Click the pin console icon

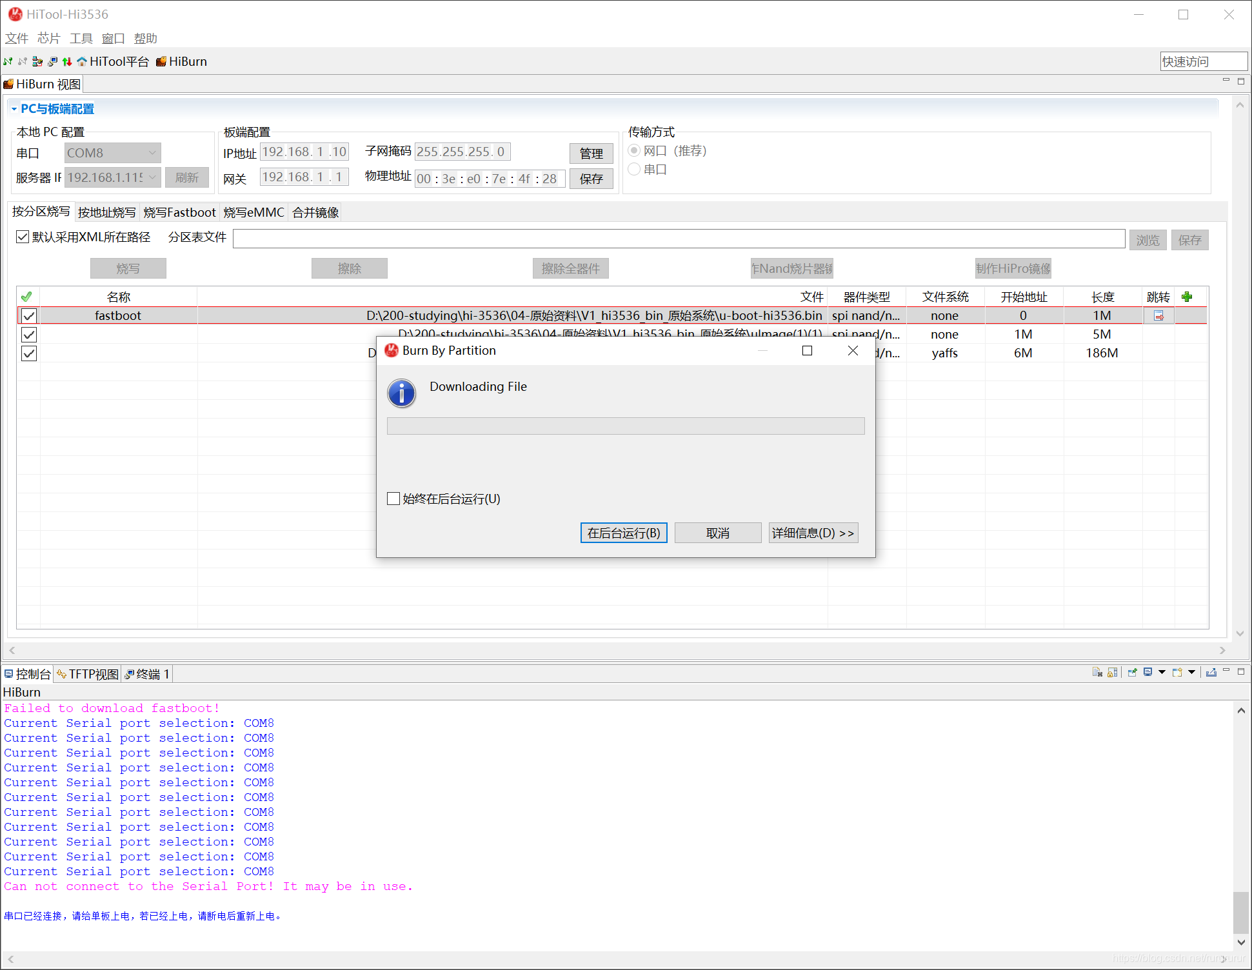tap(1132, 673)
